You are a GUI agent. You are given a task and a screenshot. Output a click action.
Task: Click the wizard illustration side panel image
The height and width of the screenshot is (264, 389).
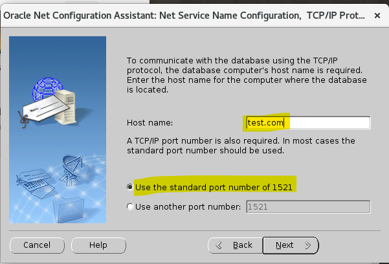pos(58,129)
